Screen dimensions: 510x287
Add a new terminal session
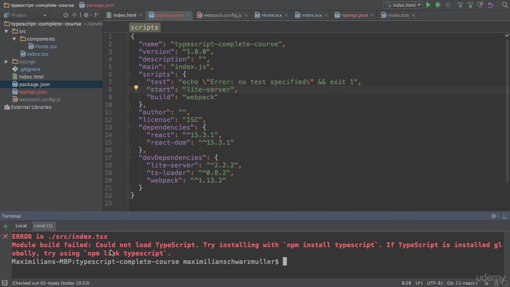tap(6, 226)
